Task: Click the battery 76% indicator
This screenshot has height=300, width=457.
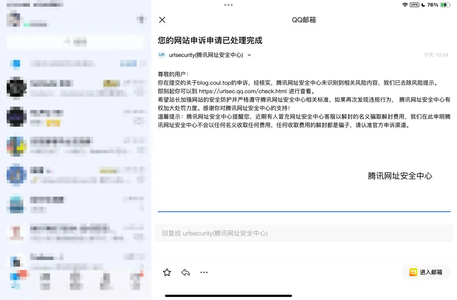Action: (x=439, y=5)
